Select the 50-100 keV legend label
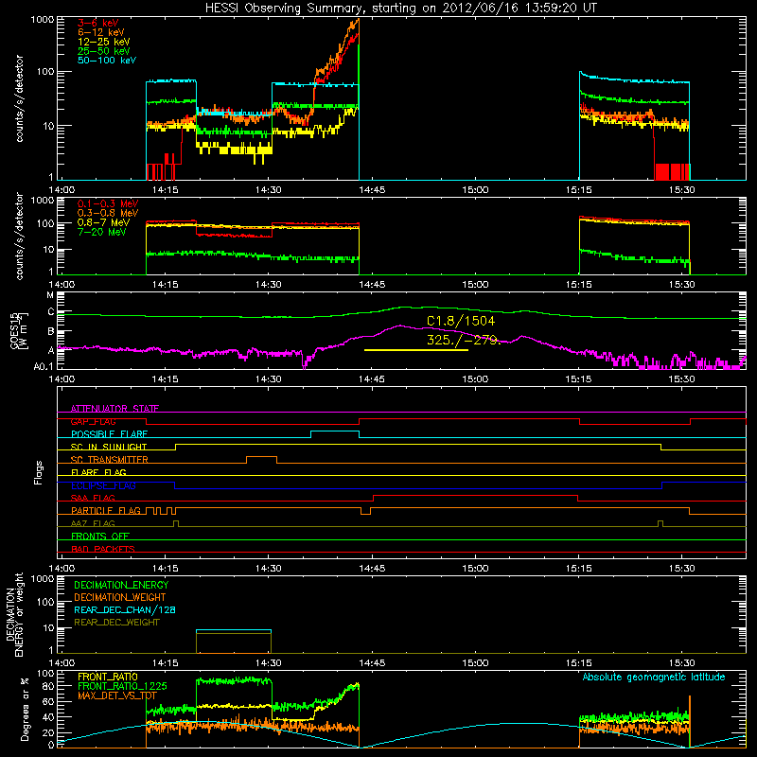The height and width of the screenshot is (757, 757). (107, 61)
